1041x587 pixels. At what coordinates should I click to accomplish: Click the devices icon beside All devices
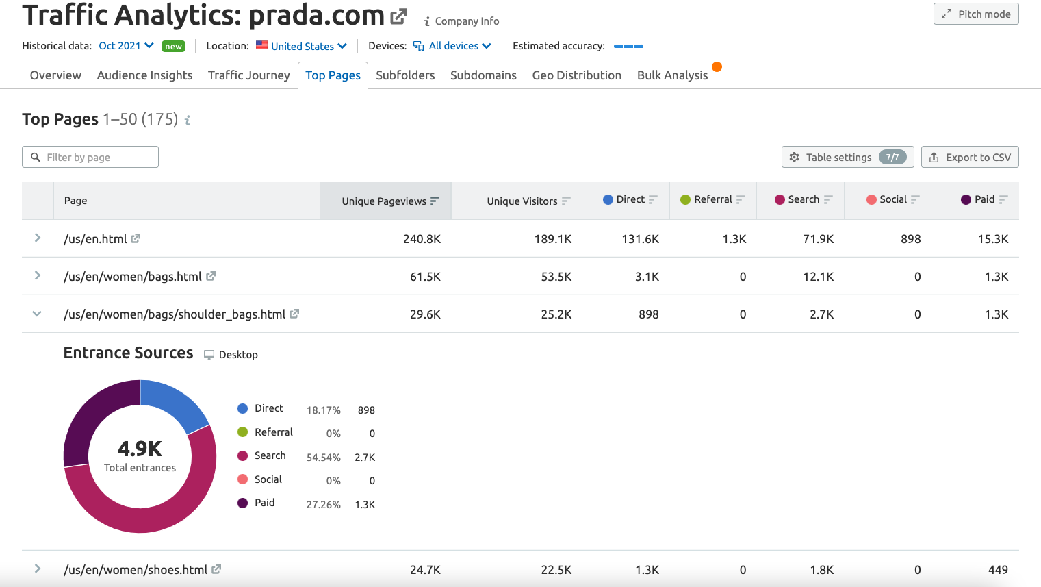point(418,46)
